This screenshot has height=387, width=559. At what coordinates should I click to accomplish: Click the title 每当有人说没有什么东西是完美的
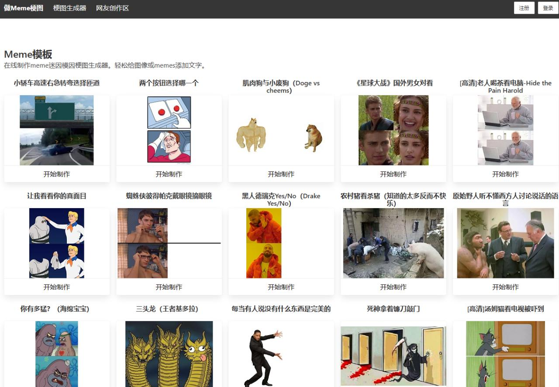click(281, 309)
